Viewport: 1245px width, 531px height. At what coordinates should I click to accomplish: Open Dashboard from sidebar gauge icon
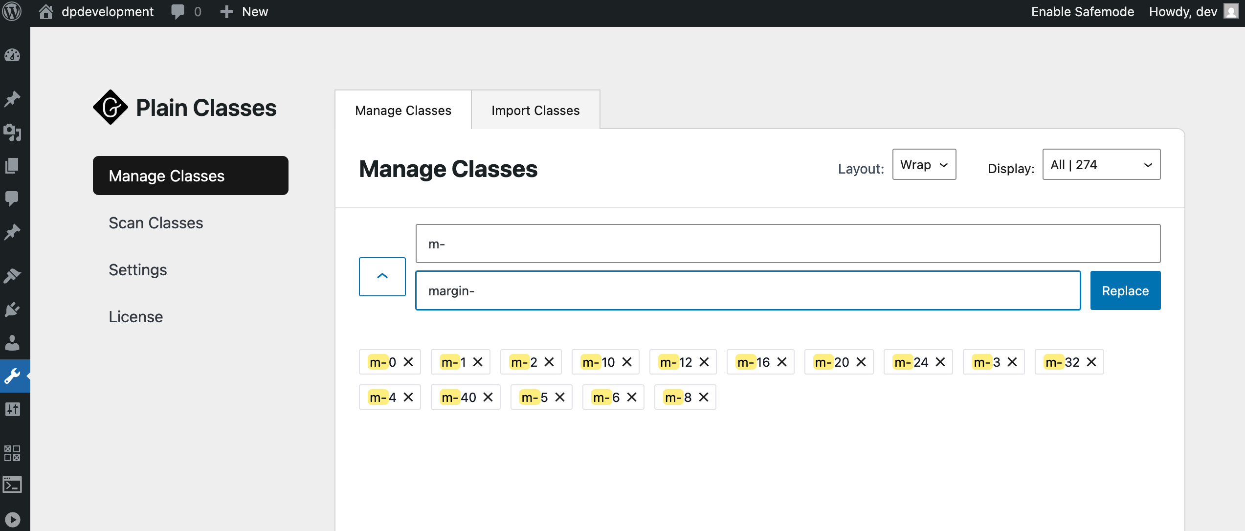(x=12, y=55)
